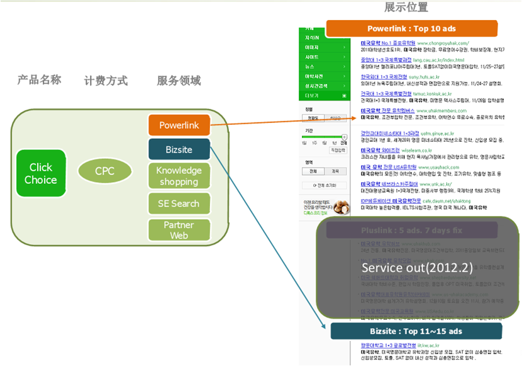This screenshot has width=522, height=366.
Task: Click the dark blue Bizsite box
Action: [179, 149]
